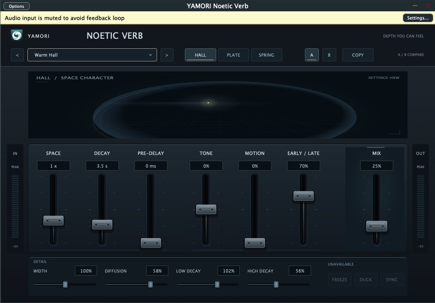
Task: Click the OUT level meter
Action: pyautogui.click(x=421, y=207)
